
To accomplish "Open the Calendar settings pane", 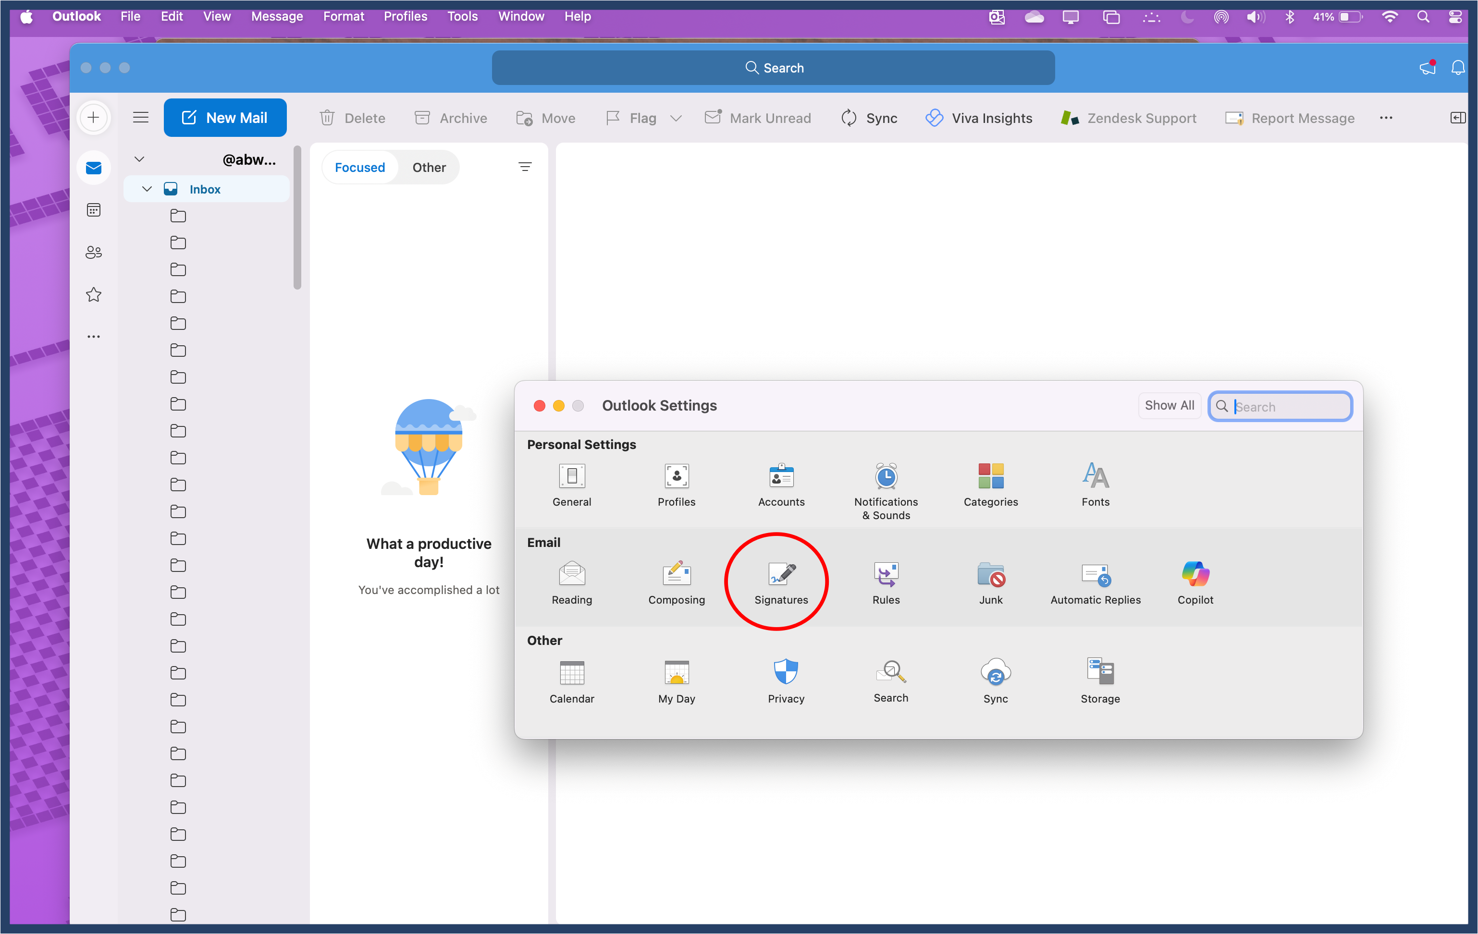I will pos(571,681).
